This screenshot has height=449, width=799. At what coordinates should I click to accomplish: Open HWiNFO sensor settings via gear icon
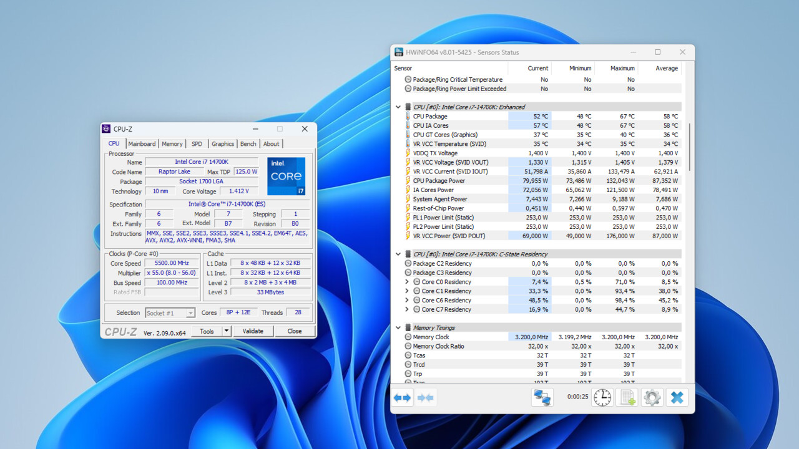tap(652, 397)
